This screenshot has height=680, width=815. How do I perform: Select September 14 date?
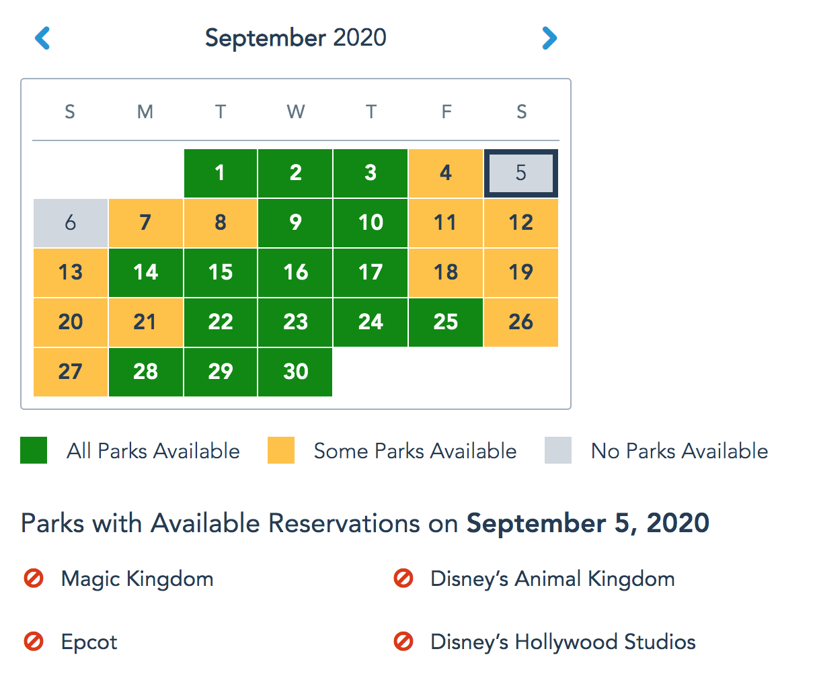[x=145, y=272]
